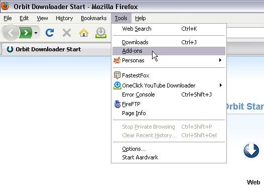Open the Edit menu
264x188 pixels.
click(24, 18)
